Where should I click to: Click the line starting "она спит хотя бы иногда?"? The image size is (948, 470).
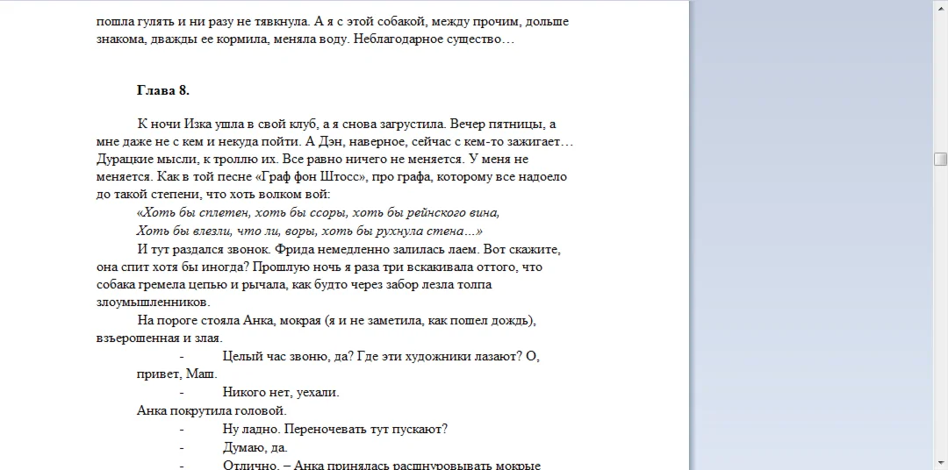point(320,267)
